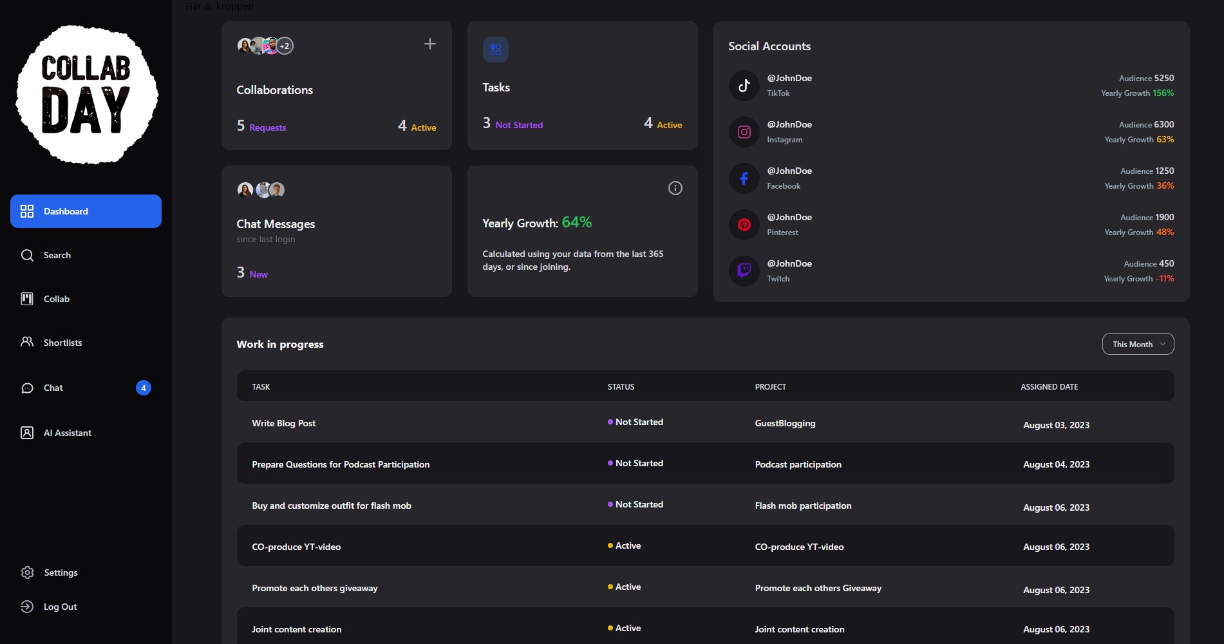Open the This Month dropdown

click(x=1138, y=344)
